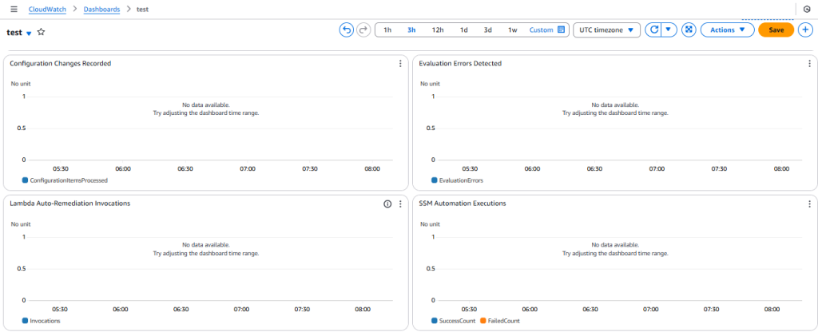Enter full screen mode
818x332 pixels.
(689, 30)
